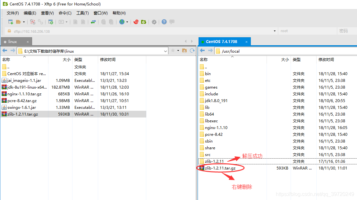Image resolution: width=357 pixels, height=200 pixels.
Task: Click local pane Back arrow
Action: (x=5, y=51)
